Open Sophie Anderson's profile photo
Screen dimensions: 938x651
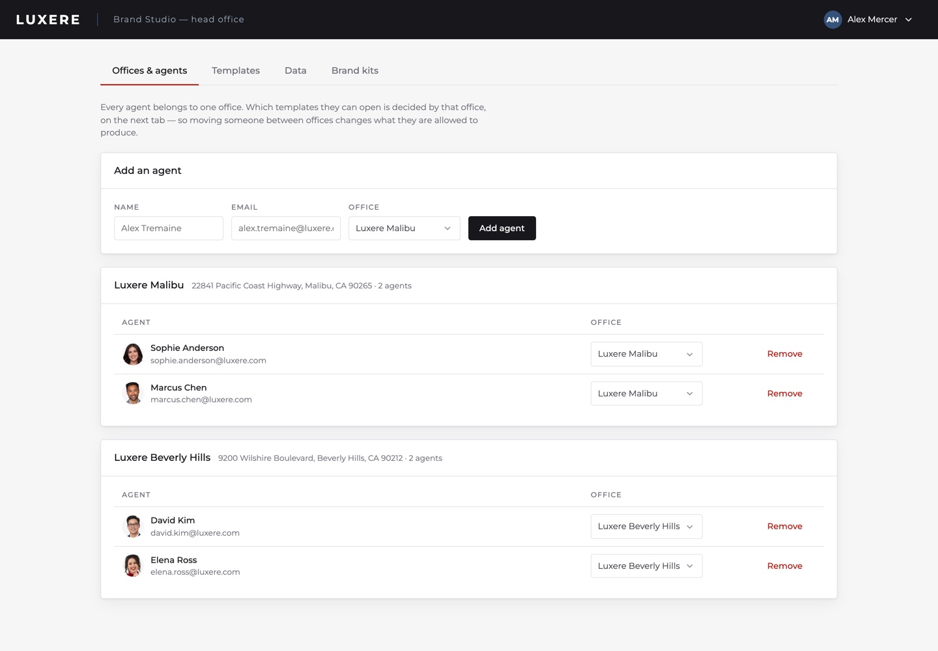(x=133, y=354)
